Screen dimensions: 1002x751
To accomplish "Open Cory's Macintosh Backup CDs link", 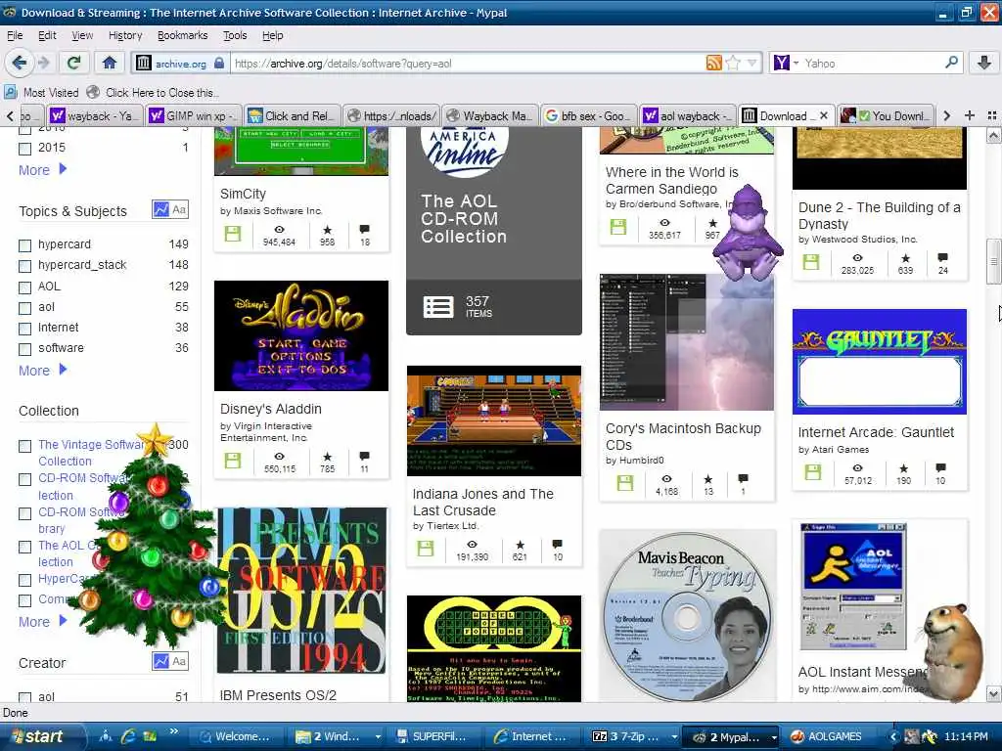I will (x=683, y=436).
